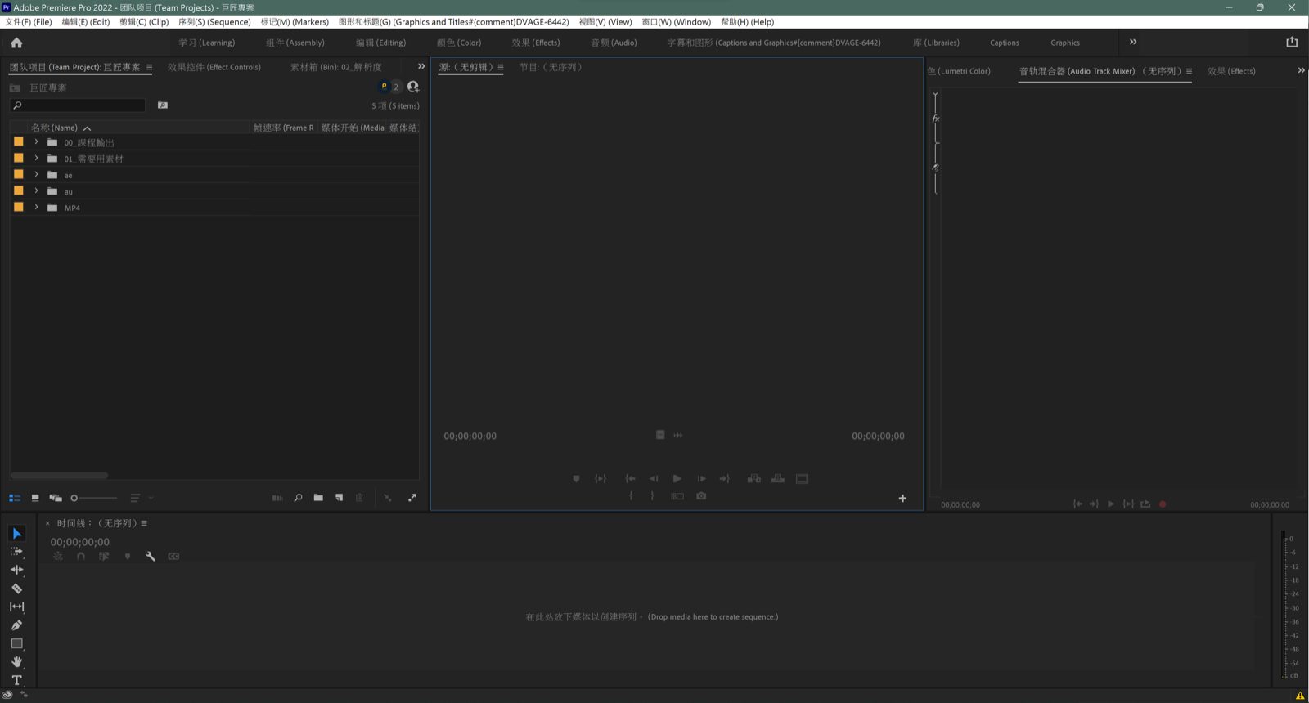
Task: Click the Play button in Source monitor
Action: pyautogui.click(x=677, y=479)
